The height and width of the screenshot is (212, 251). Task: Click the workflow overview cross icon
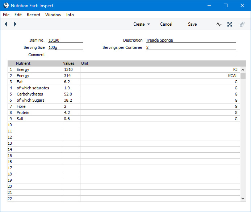pyautogui.click(x=230, y=24)
